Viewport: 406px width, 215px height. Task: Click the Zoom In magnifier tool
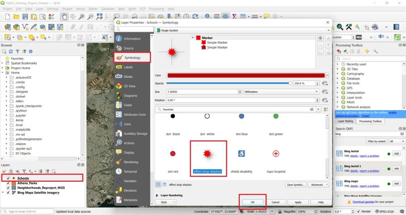click(x=82, y=17)
